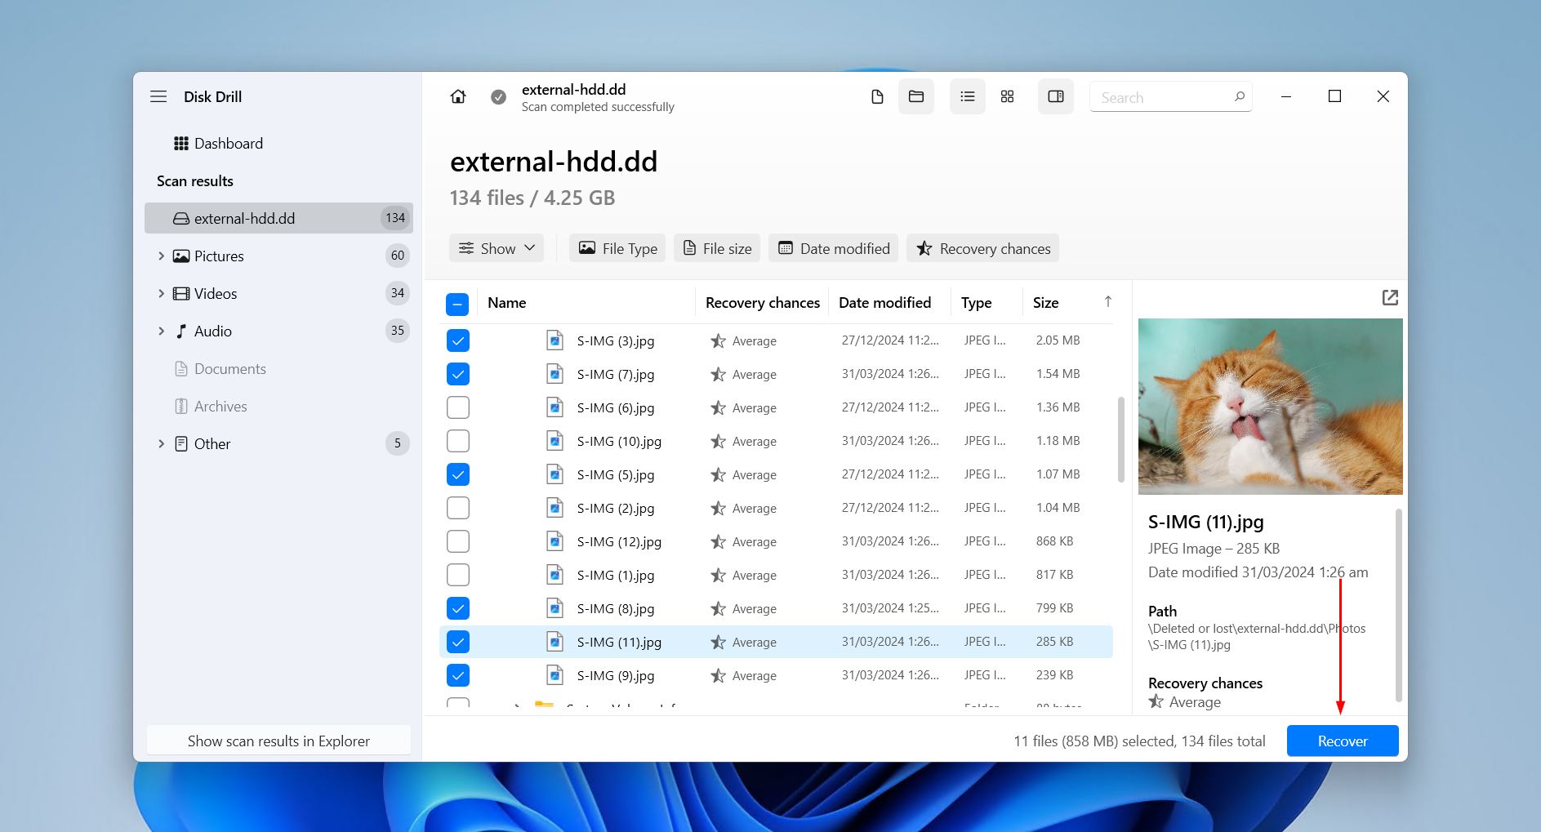Uncheck S-IMG (11).jpg checkbox
The image size is (1541, 832).
click(458, 642)
